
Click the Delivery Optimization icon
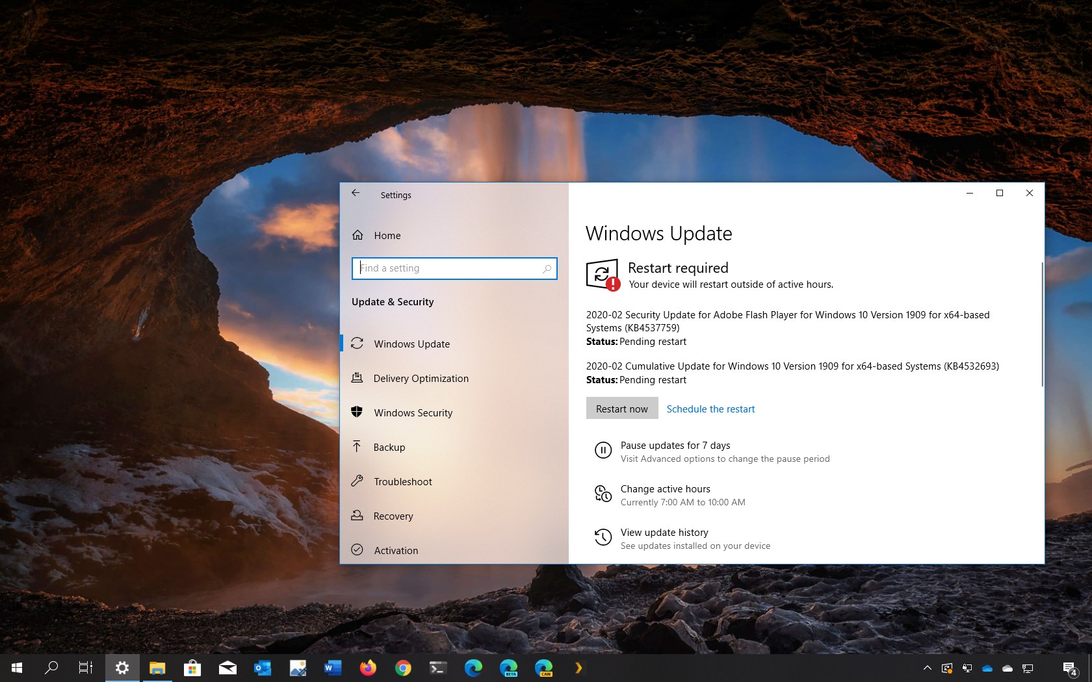pyautogui.click(x=357, y=377)
